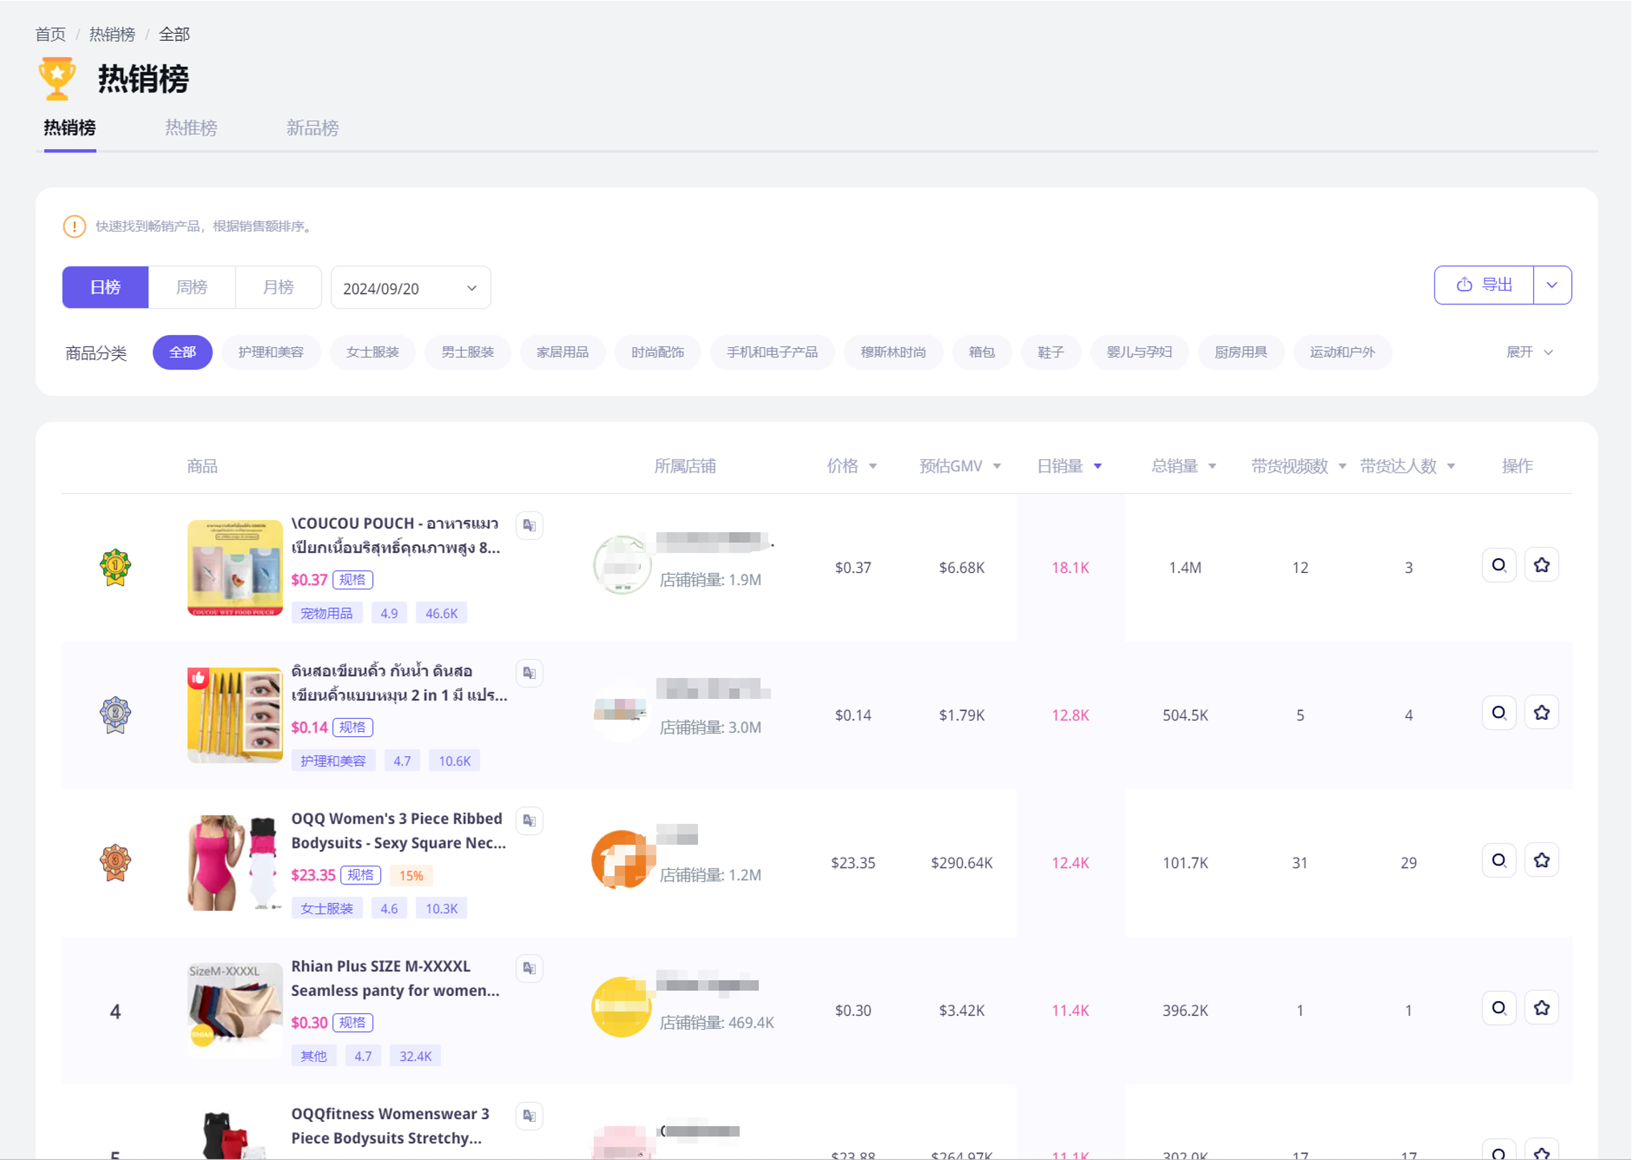This screenshot has width=1632, height=1160.
Task: Switch ranking period to 周榜
Action: click(x=191, y=287)
